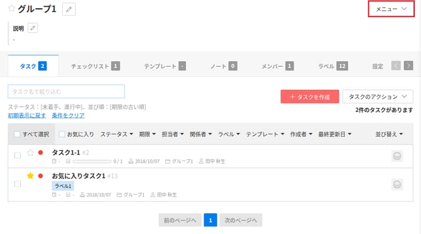Tick the すべて選択 checkbox
Image resolution: width=421 pixels, height=234 pixels.
pos(17,134)
